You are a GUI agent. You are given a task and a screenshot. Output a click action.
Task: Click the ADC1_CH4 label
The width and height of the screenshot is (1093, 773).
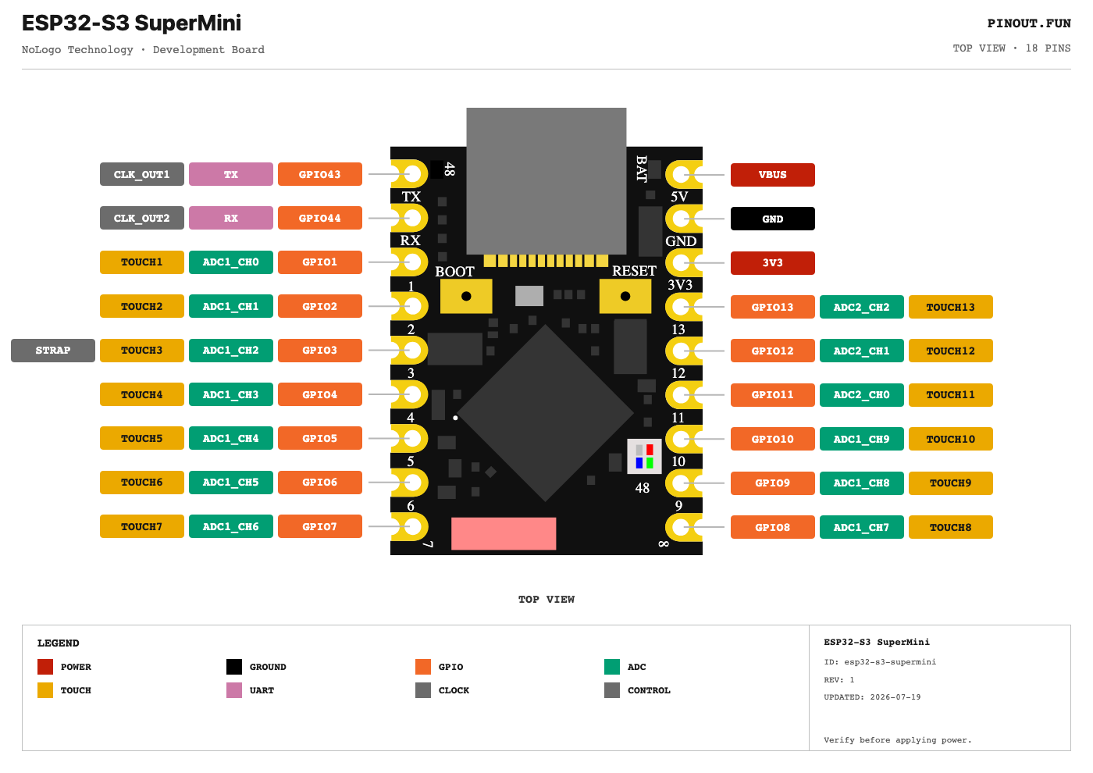[231, 438]
